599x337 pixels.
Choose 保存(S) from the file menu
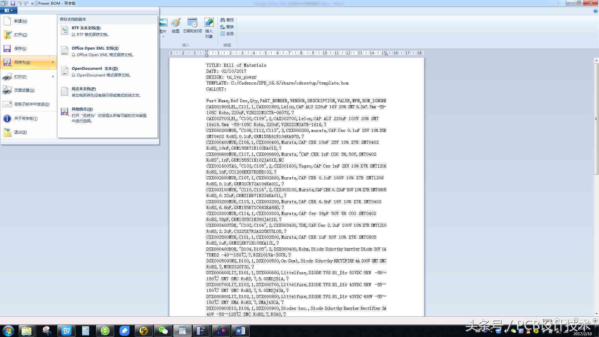pos(28,48)
